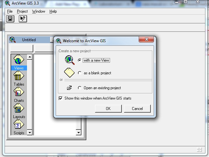
Task: Activate the context Help pointer tool
Action: click(23, 19)
